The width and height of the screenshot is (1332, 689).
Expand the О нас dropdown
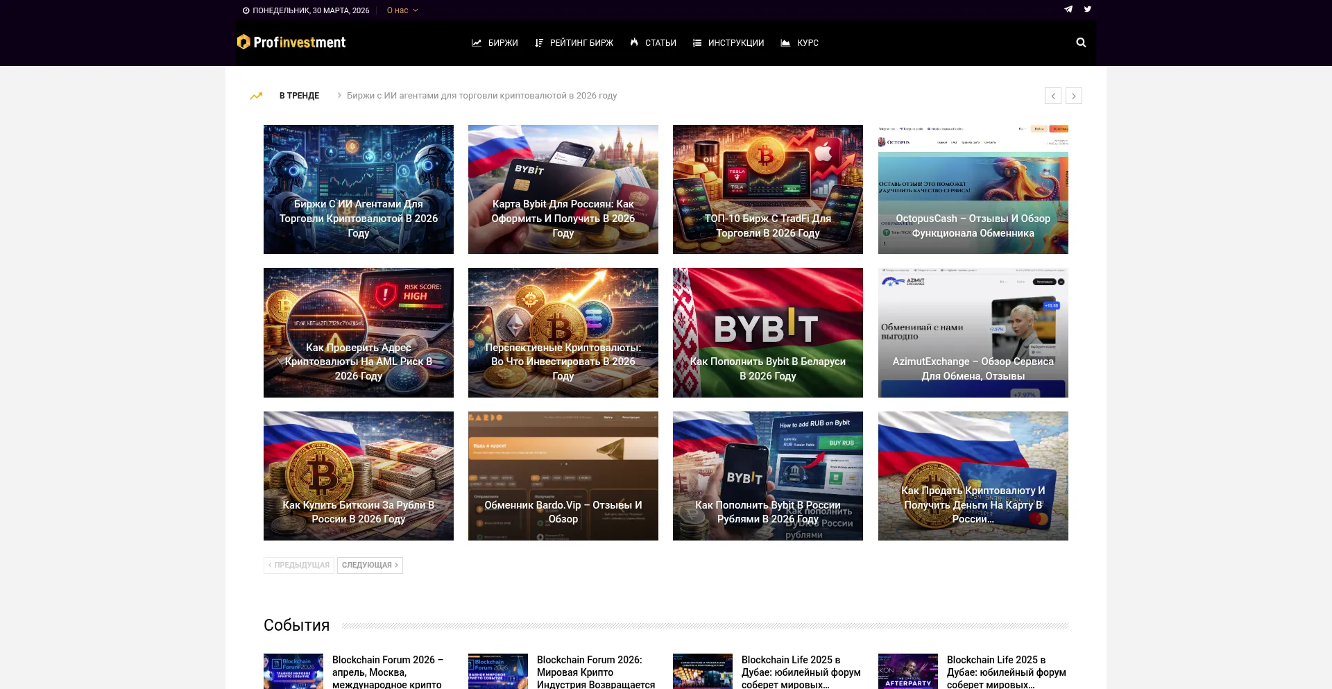coord(402,10)
